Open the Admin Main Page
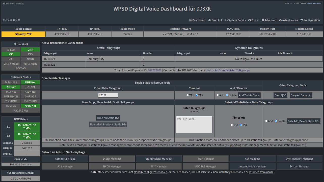This screenshot has height=182, width=324. point(65,159)
